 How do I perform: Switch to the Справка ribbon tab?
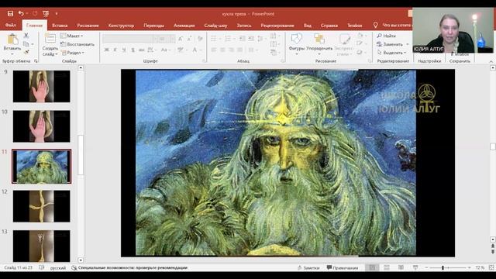pos(329,26)
